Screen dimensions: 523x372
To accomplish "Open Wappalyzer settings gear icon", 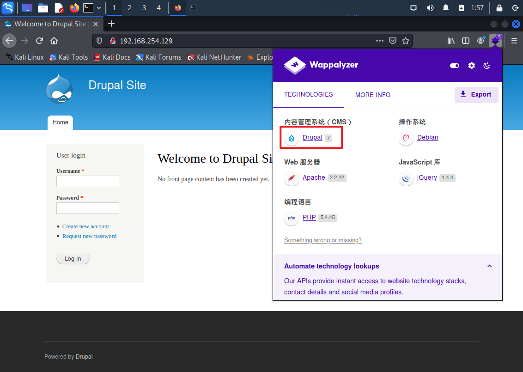I will (x=471, y=66).
